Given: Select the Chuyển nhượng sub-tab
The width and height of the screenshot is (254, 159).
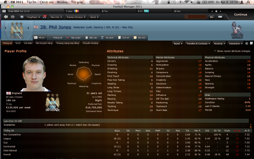Looking at the screenshot, I should [x=90, y=43].
